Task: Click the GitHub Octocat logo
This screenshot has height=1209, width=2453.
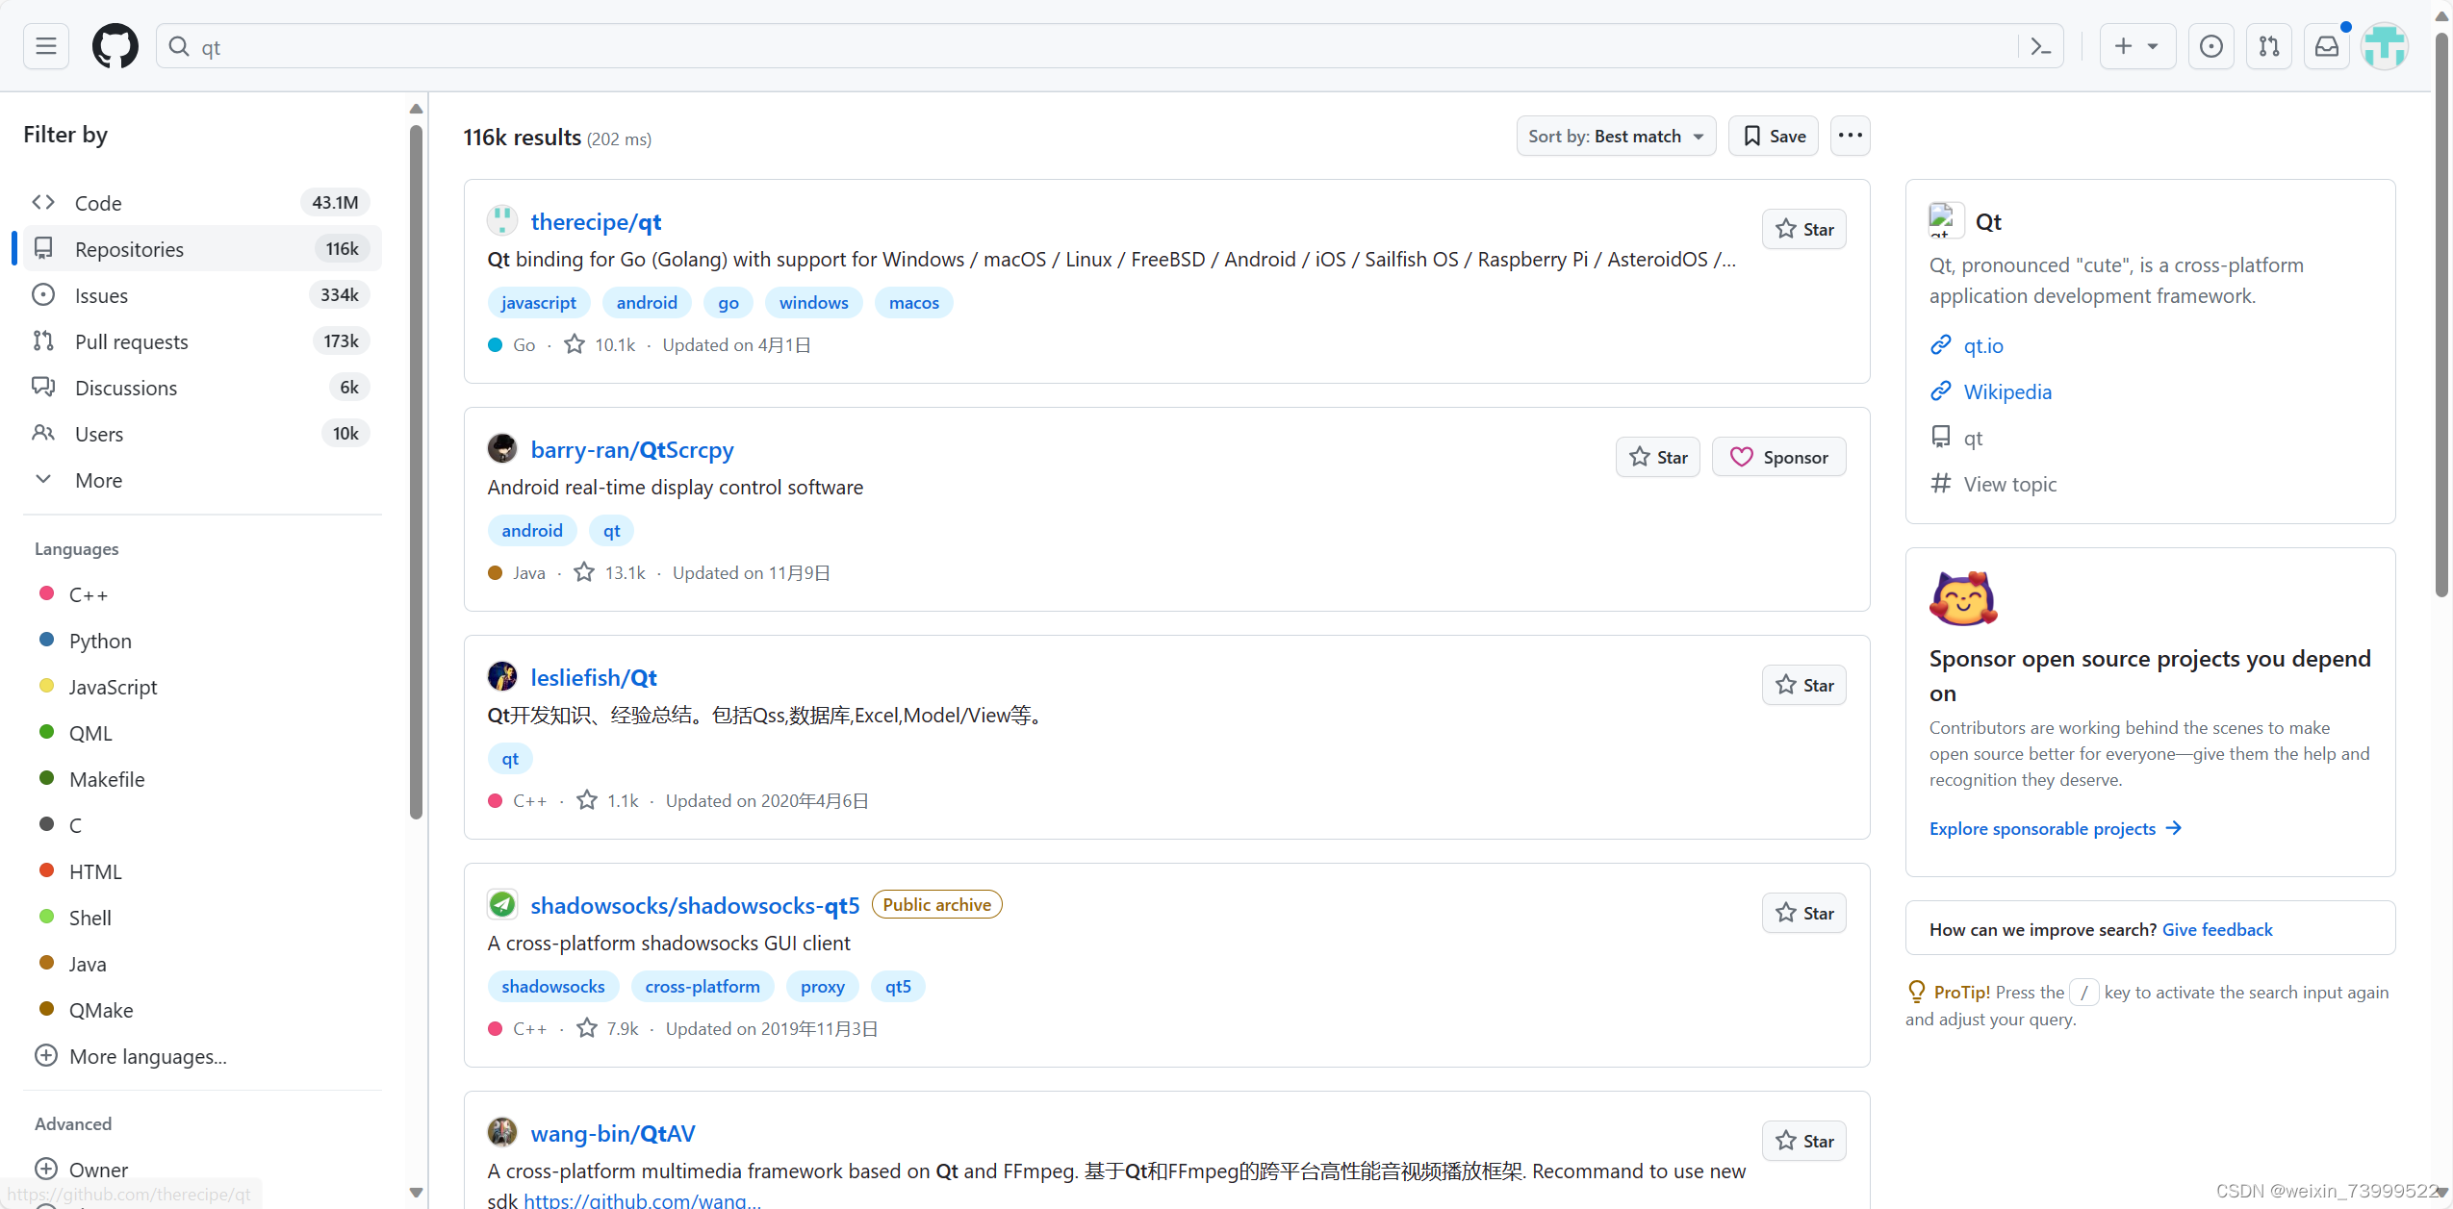Action: [115, 46]
